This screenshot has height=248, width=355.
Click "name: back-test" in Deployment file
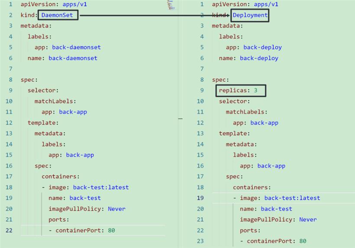266,209
